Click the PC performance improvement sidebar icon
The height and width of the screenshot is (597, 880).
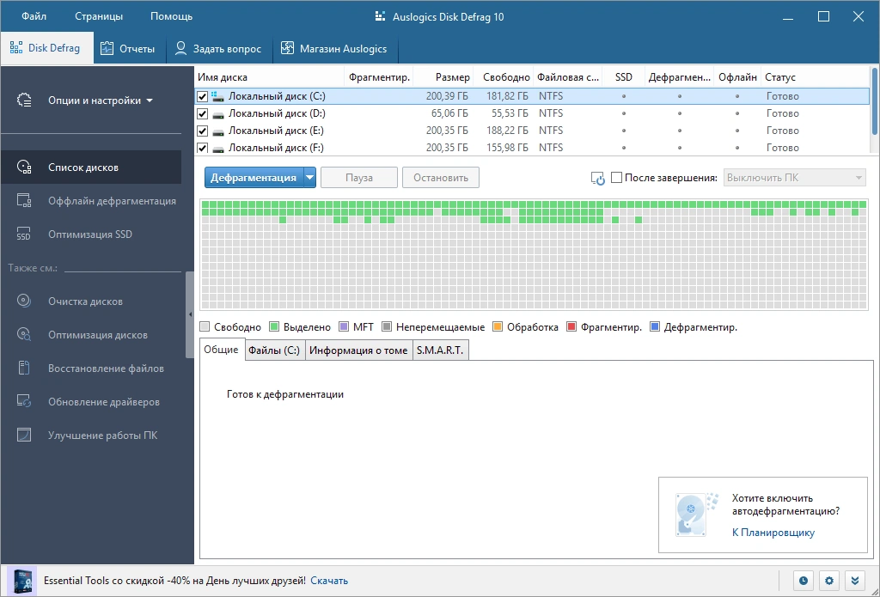click(x=24, y=435)
